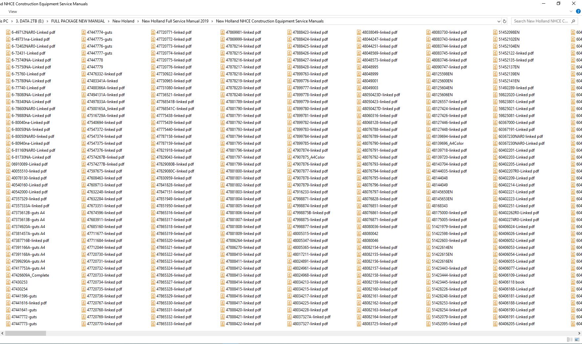Select PDF icon of 47907875_A4Color
The image size is (582, 344).
[290, 157]
